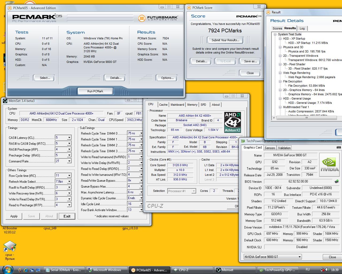The width and height of the screenshot is (342, 274).
Task: Click Select... button under Tests
Action: tap(45, 78)
